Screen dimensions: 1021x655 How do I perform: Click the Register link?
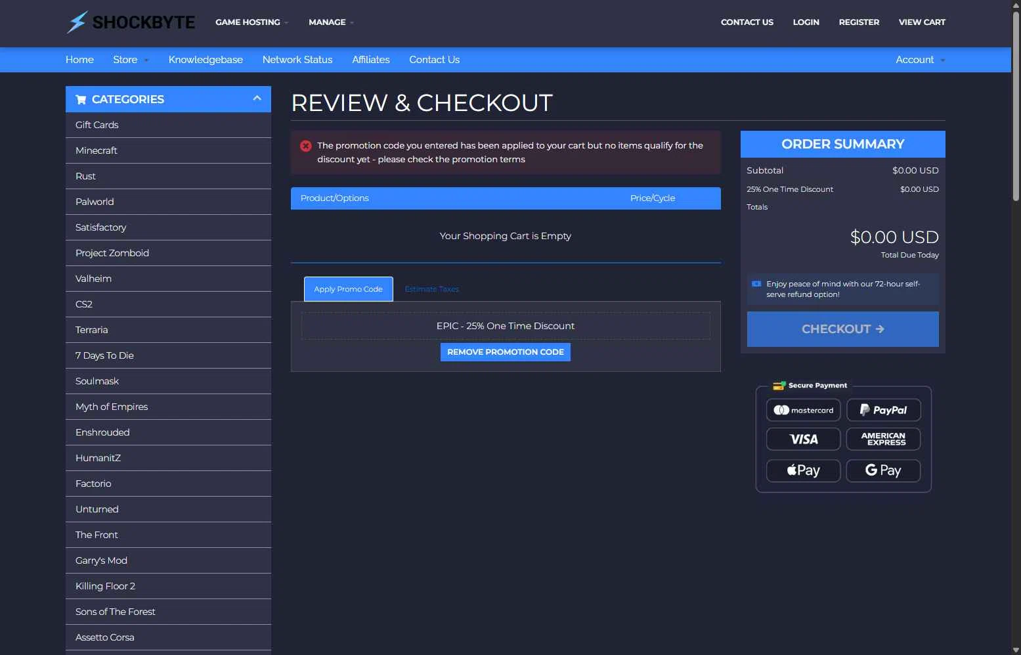[859, 22]
